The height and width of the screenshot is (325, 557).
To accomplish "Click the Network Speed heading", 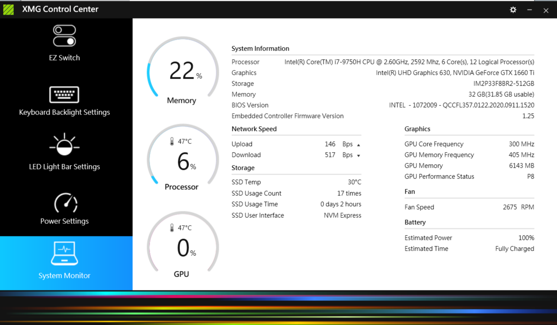I will pyautogui.click(x=254, y=129).
